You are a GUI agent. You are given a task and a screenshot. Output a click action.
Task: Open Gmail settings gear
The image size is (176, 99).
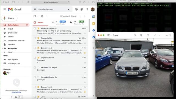click(82, 9)
